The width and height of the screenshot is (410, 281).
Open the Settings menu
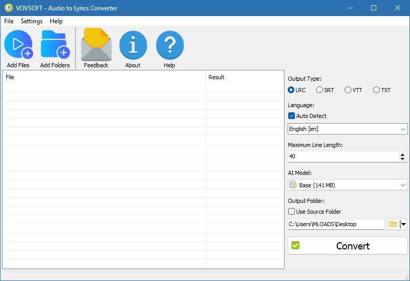32,21
